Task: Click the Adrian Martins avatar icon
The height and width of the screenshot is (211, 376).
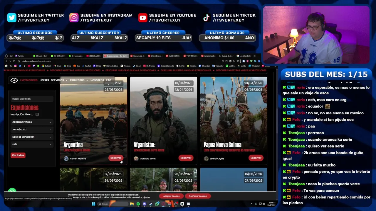Action: pyautogui.click(x=66, y=159)
